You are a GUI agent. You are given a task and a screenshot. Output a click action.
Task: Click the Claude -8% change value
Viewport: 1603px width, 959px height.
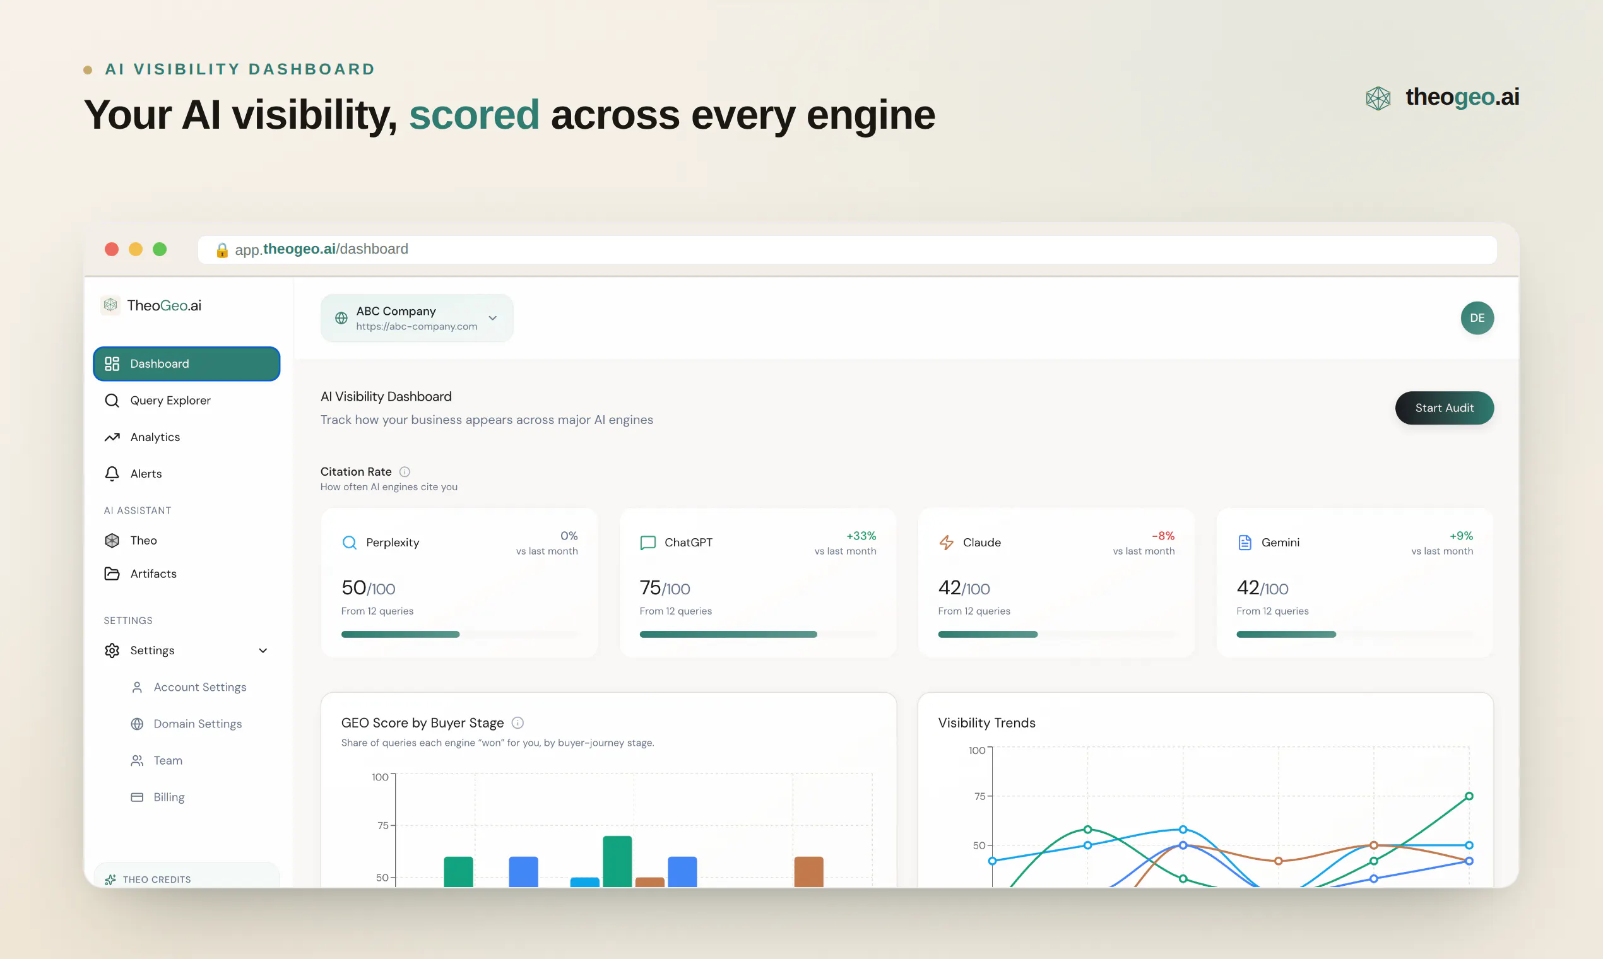click(1163, 536)
